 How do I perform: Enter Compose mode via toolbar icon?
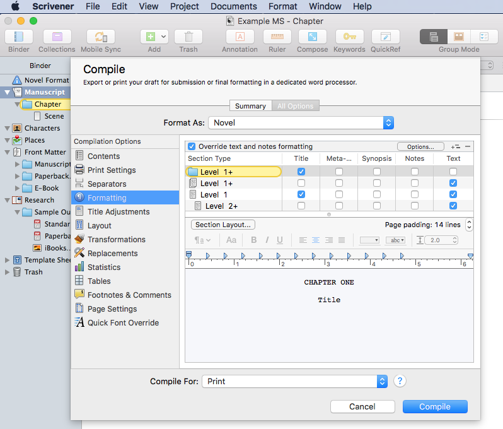(313, 37)
